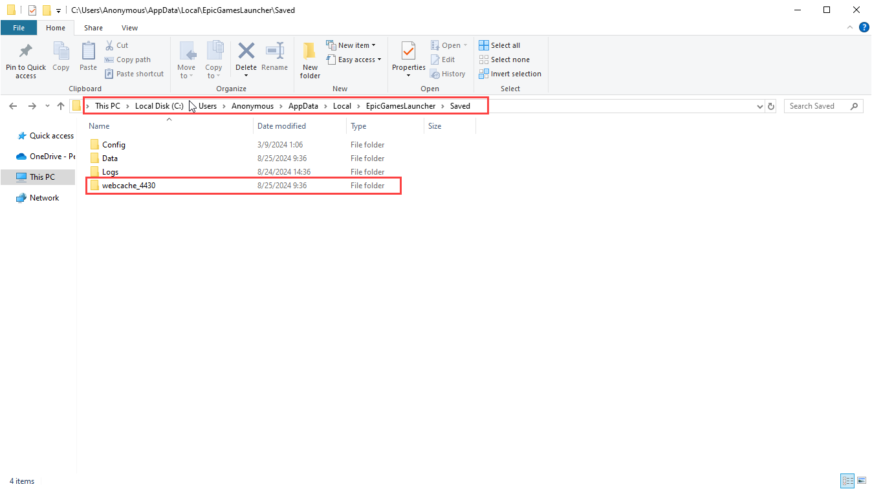This screenshot has height=489, width=872.
Task: Switch to large icons view in status bar
Action: (861, 481)
